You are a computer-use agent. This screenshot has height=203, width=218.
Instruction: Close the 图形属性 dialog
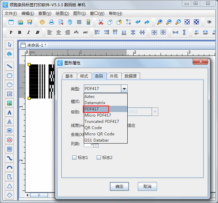click(x=200, y=61)
